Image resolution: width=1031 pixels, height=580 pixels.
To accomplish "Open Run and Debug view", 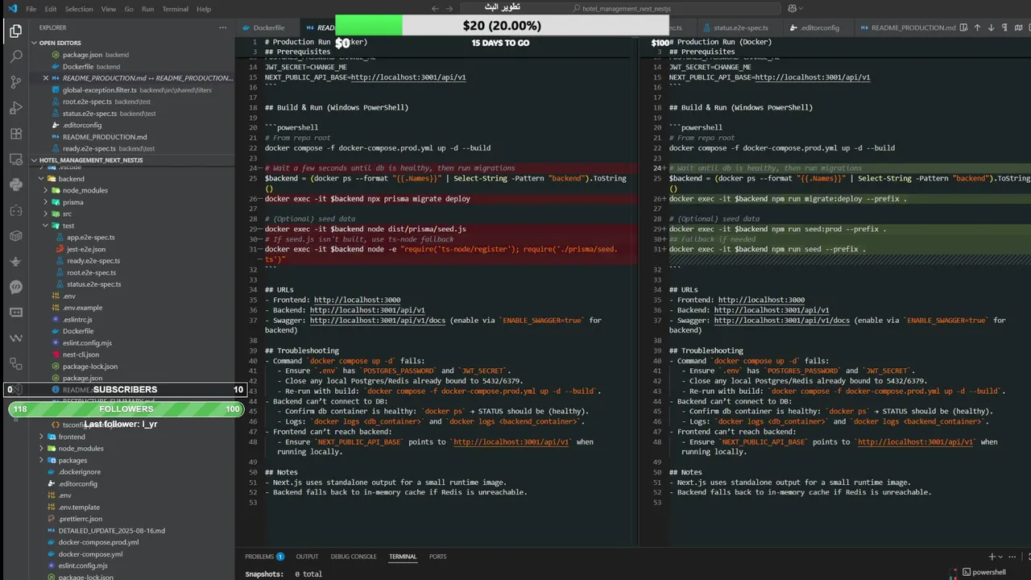I will [x=15, y=108].
